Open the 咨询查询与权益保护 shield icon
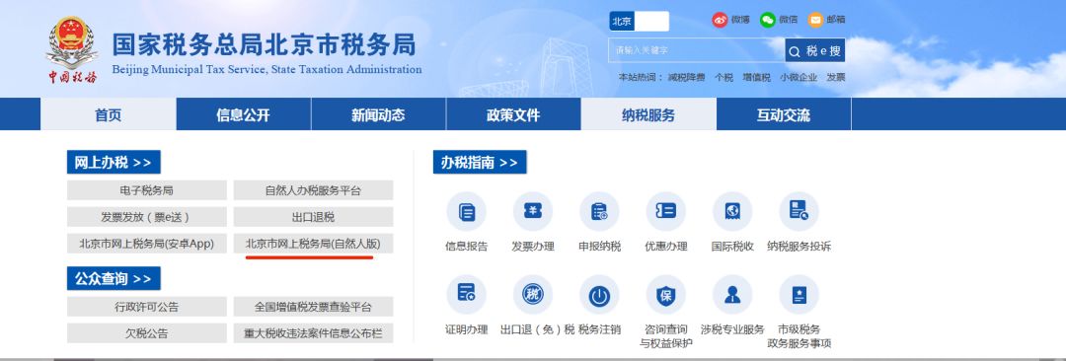 tap(665, 294)
